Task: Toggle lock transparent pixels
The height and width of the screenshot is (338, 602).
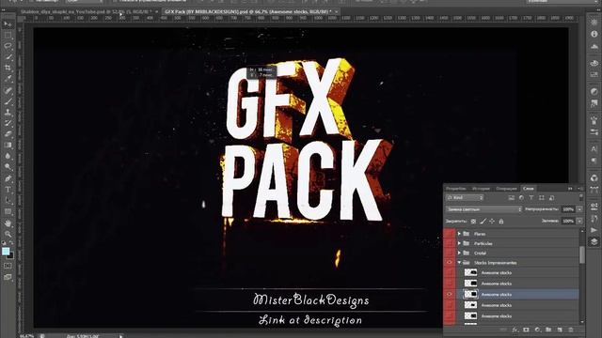Action: coord(473,222)
